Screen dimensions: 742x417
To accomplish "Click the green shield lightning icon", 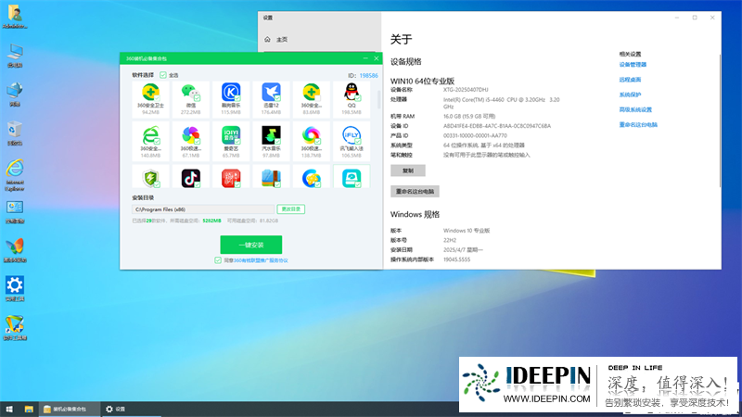I will point(150,178).
